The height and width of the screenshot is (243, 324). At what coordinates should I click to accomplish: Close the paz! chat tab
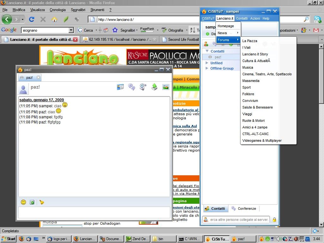38,78
